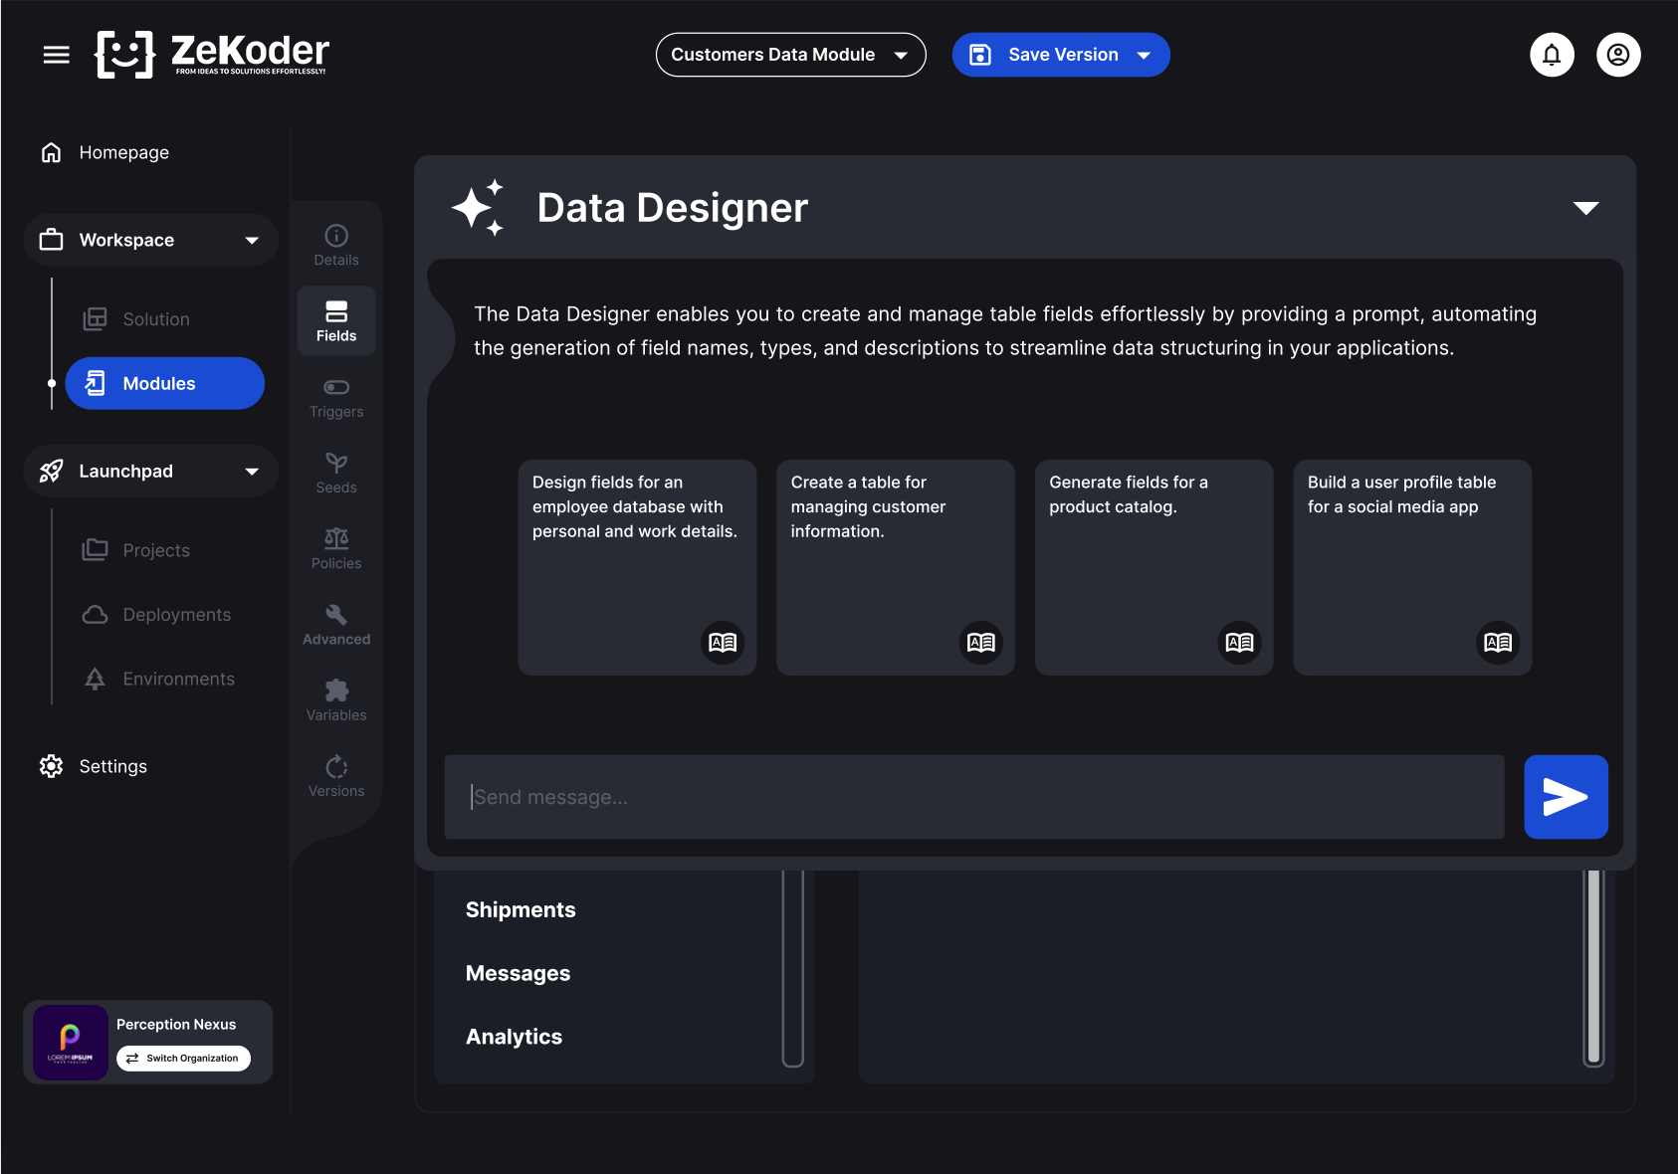Choose the product catalog prompt card

[1154, 567]
